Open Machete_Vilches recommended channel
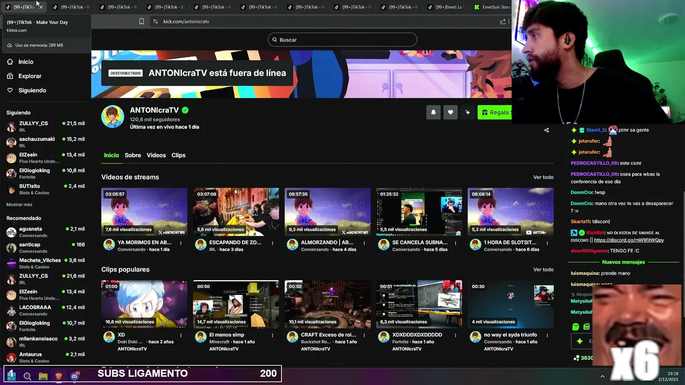Viewport: 685px width, 385px height. click(45, 263)
